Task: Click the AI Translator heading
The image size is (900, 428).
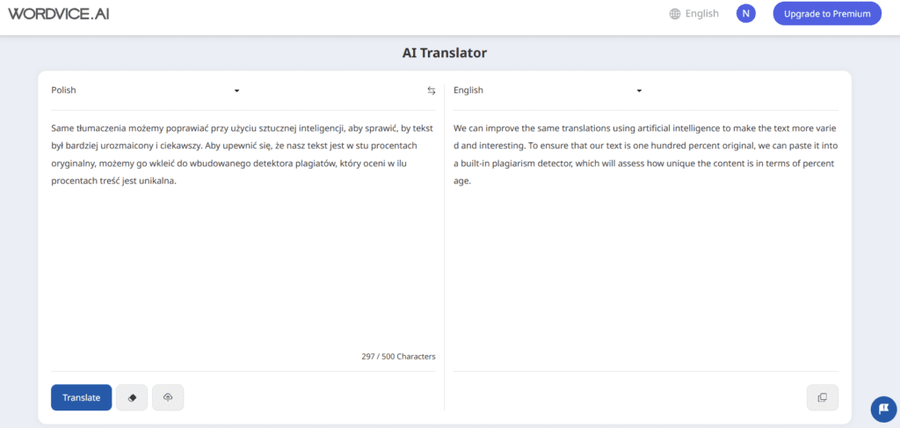Action: point(444,53)
